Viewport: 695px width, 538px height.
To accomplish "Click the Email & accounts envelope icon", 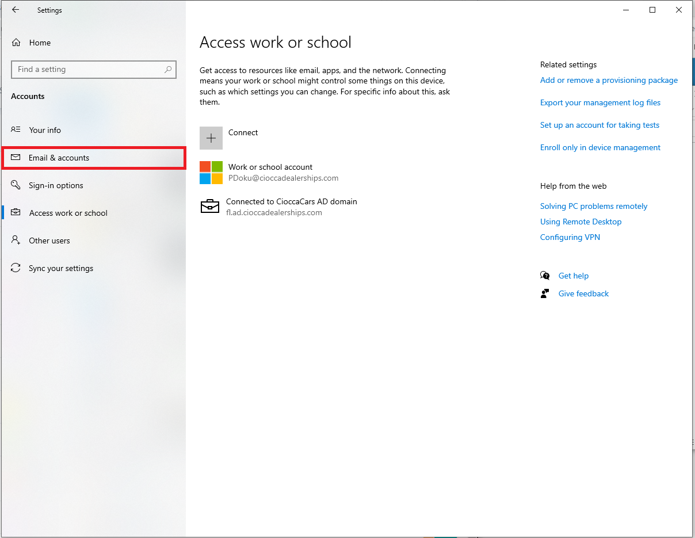I will (16, 157).
